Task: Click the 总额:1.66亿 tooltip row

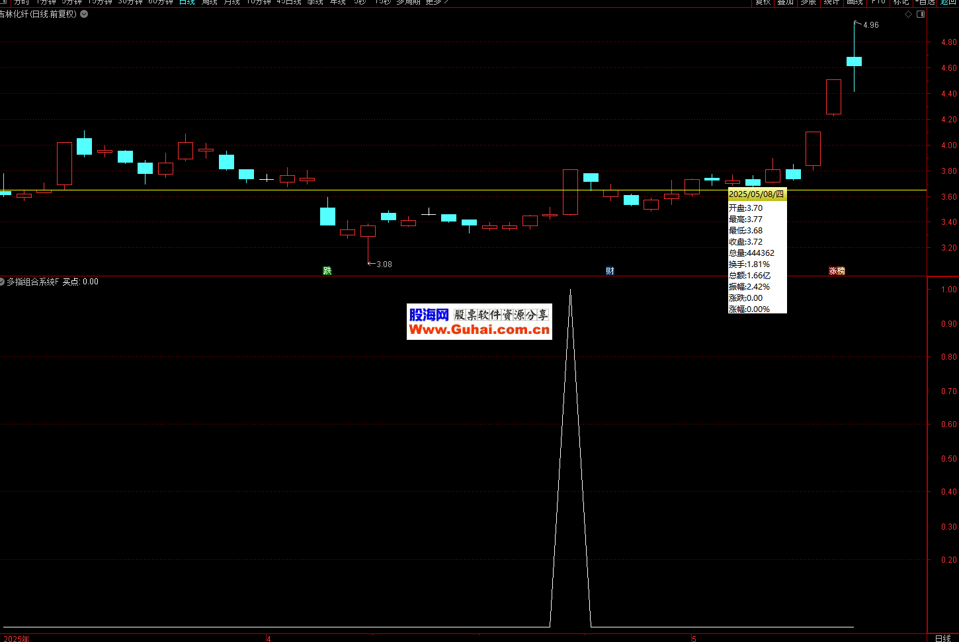Action: click(x=749, y=275)
